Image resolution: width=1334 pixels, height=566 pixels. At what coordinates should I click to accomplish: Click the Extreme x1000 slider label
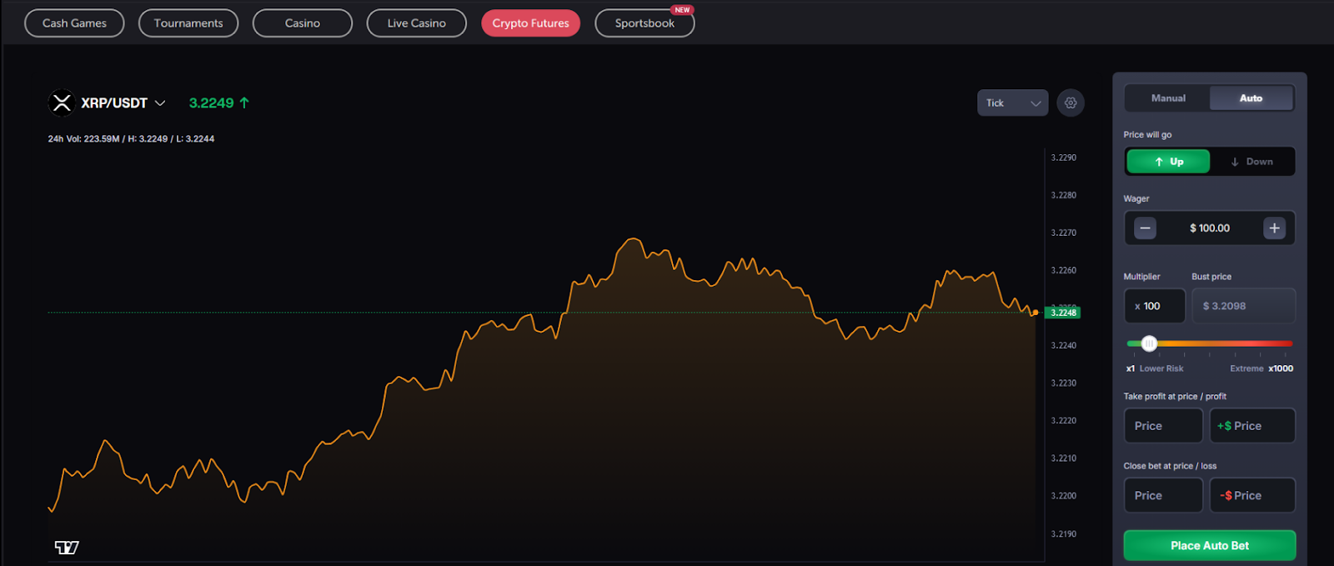point(1261,368)
